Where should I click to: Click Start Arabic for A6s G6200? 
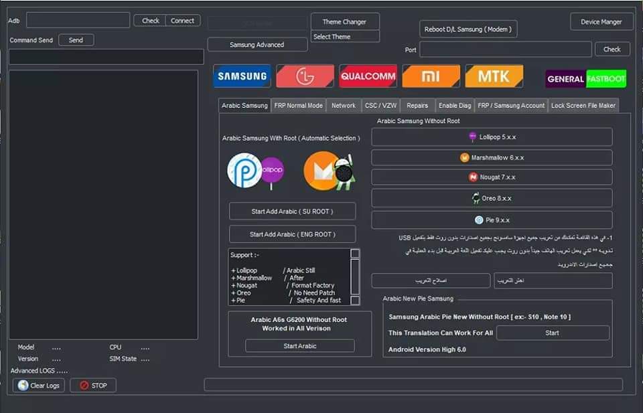tap(300, 346)
